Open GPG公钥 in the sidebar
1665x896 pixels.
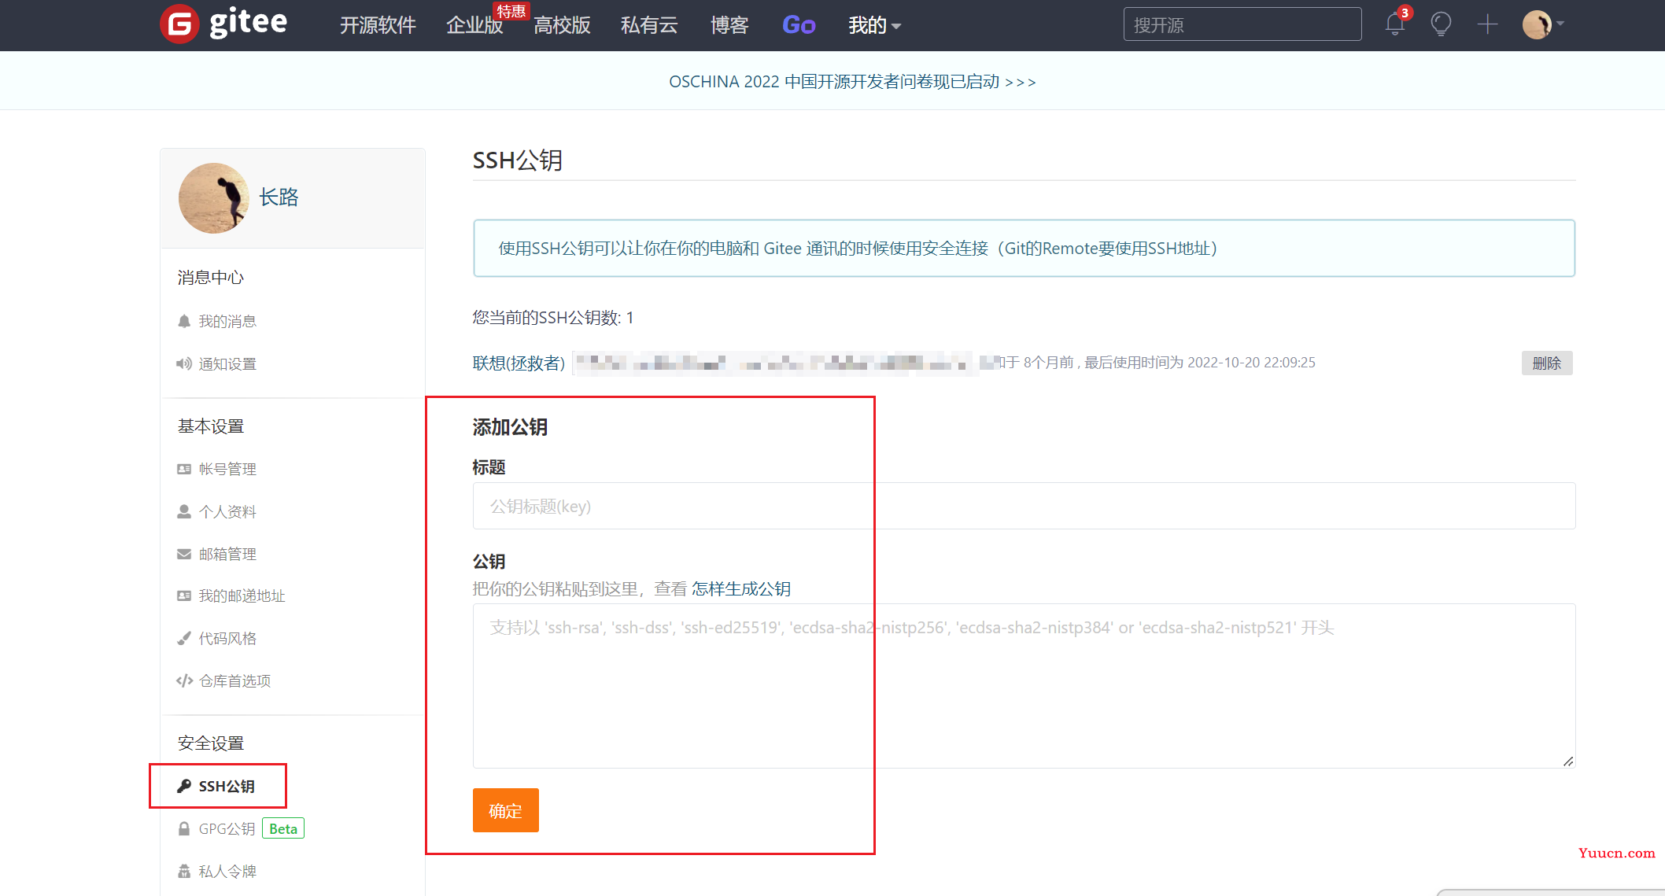point(227,828)
